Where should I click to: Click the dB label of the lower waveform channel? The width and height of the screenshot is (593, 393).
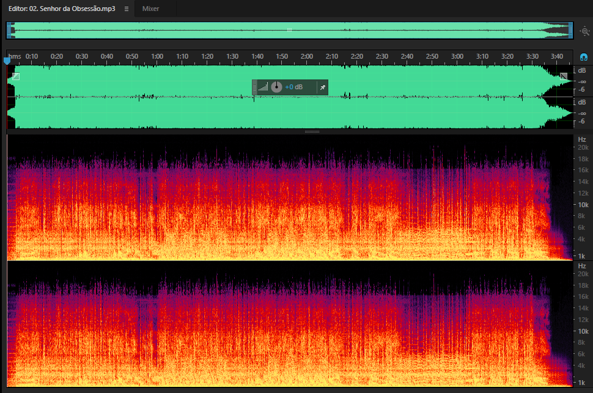tap(582, 102)
